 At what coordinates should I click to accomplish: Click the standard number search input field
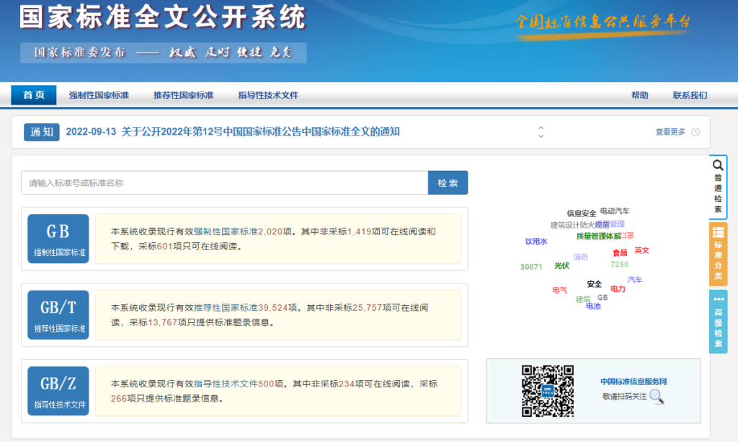click(224, 183)
